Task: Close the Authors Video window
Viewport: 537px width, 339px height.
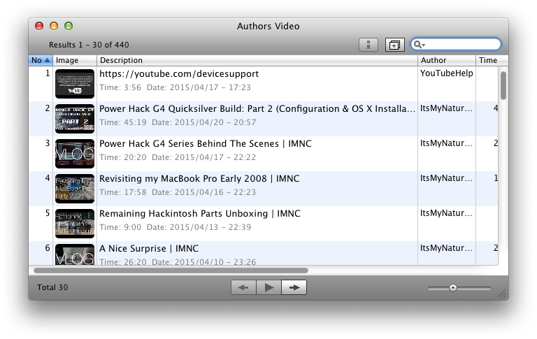Action: click(x=39, y=26)
